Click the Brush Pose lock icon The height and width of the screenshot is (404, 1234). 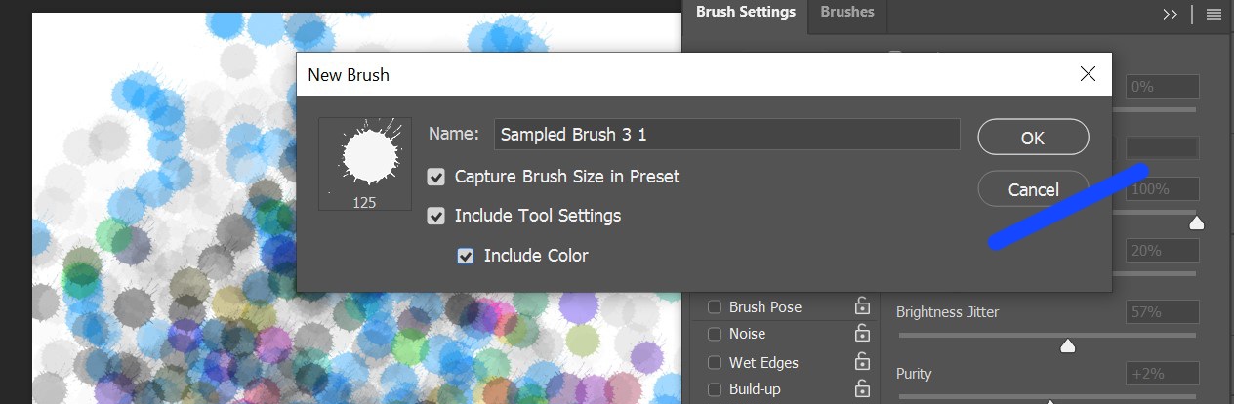click(862, 306)
